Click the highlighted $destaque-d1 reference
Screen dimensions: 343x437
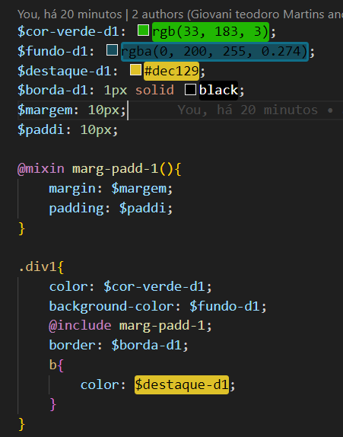pyautogui.click(x=182, y=384)
